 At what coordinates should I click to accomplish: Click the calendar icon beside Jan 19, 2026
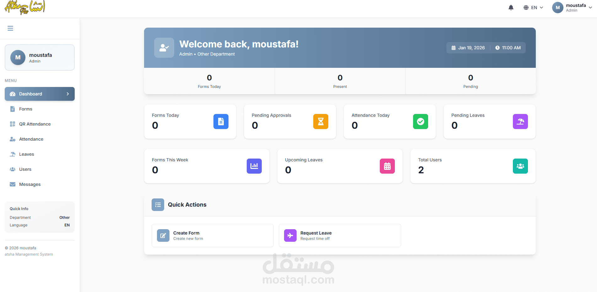point(454,48)
